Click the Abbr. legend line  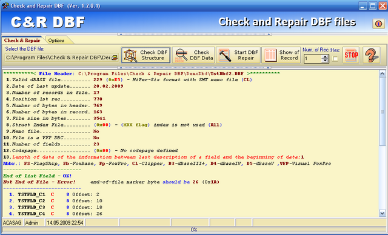(x=167, y=164)
